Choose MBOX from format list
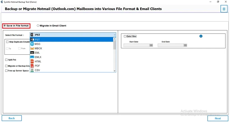Screen dimensions: 230x122 72,48
